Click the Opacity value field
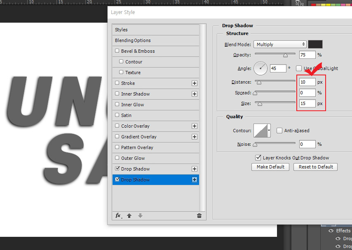Viewport: 352px width, 250px height. point(307,55)
